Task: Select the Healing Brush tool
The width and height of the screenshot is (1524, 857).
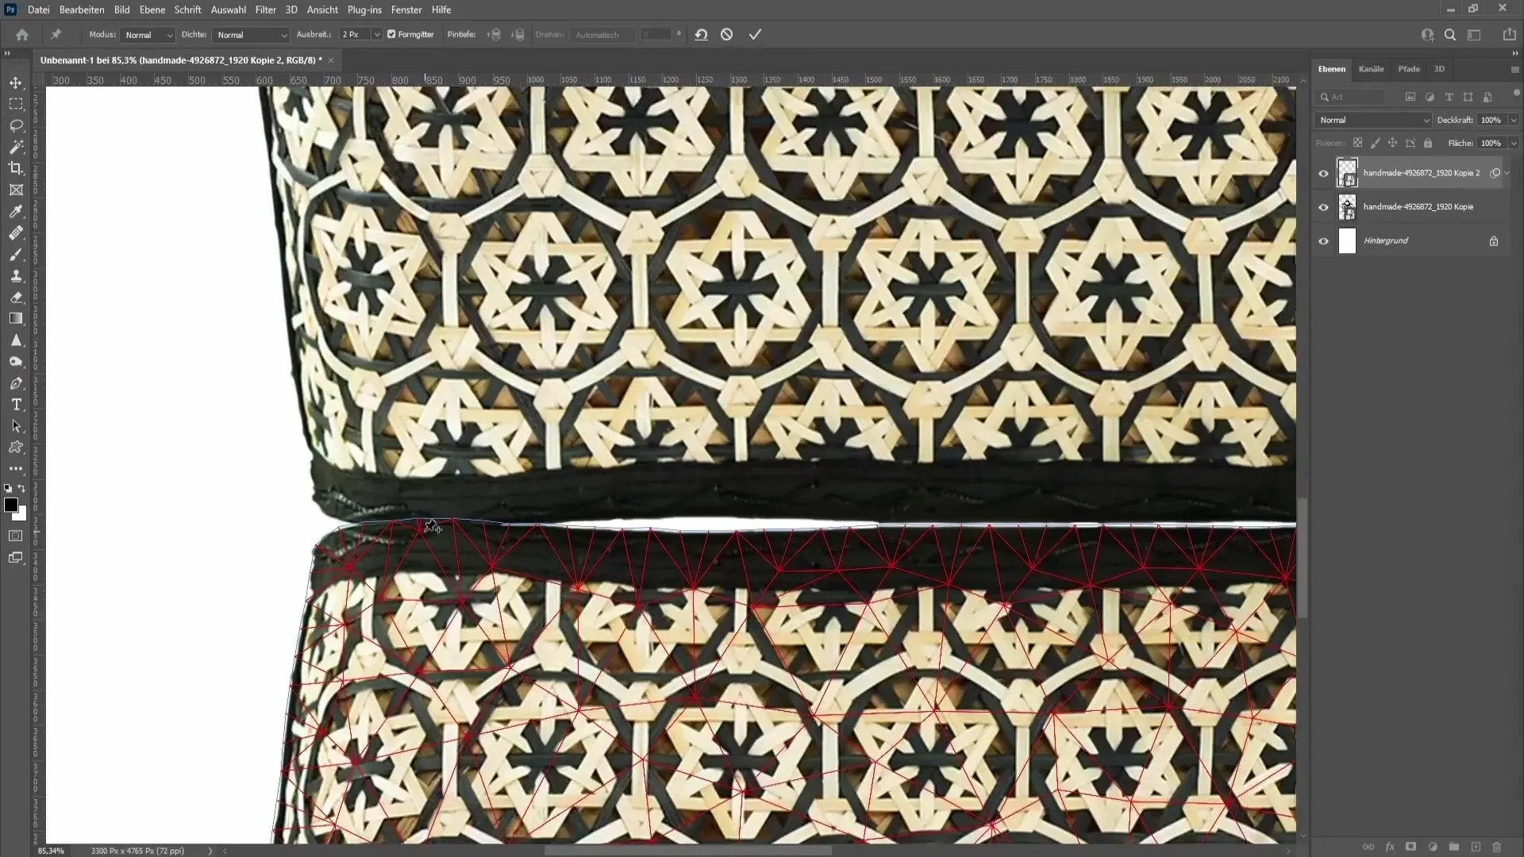Action: click(x=16, y=233)
